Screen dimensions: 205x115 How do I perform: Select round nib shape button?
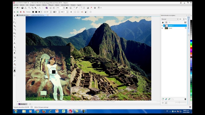pos(33,12)
